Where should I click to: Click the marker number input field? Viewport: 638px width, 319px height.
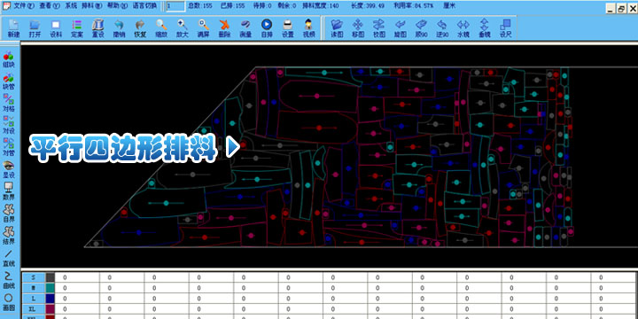click(175, 6)
